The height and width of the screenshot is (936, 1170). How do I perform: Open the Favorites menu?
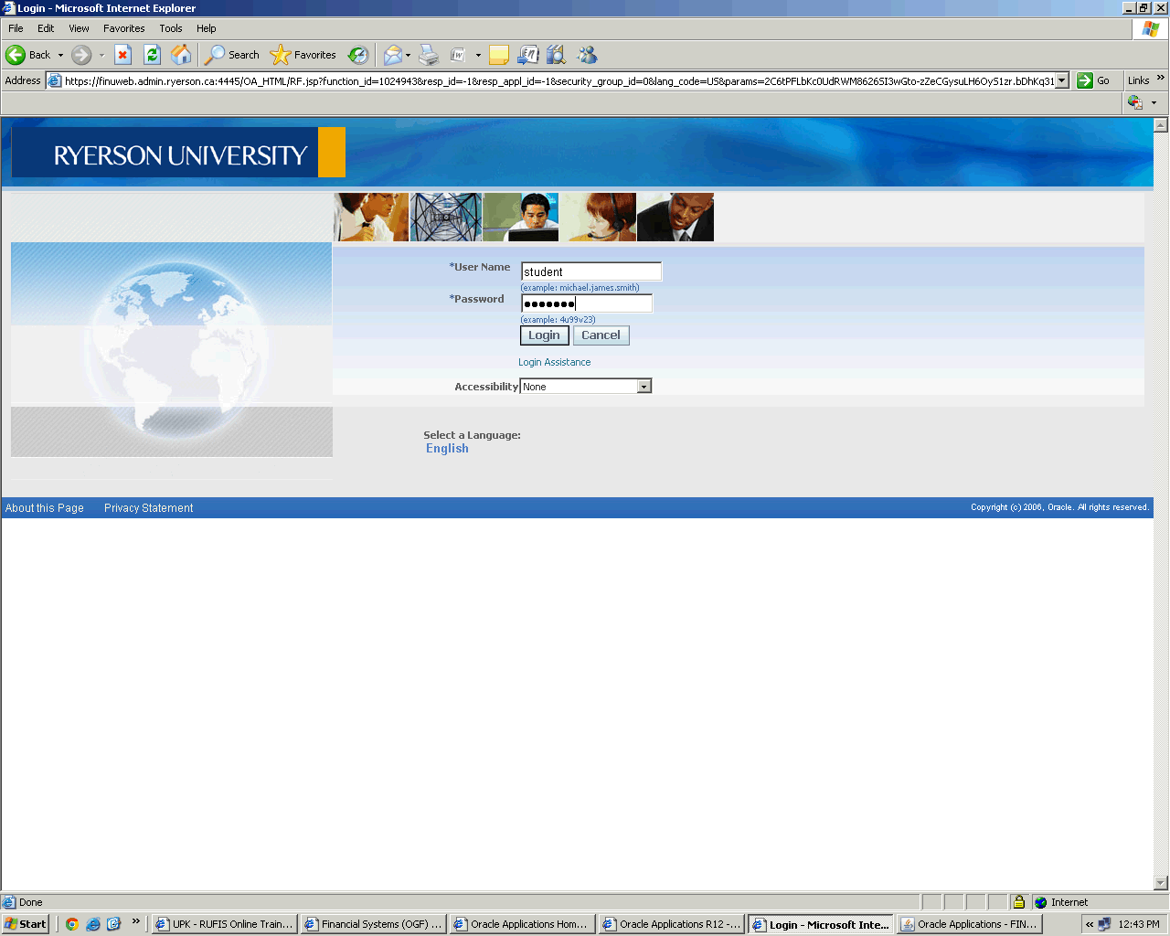click(x=123, y=28)
